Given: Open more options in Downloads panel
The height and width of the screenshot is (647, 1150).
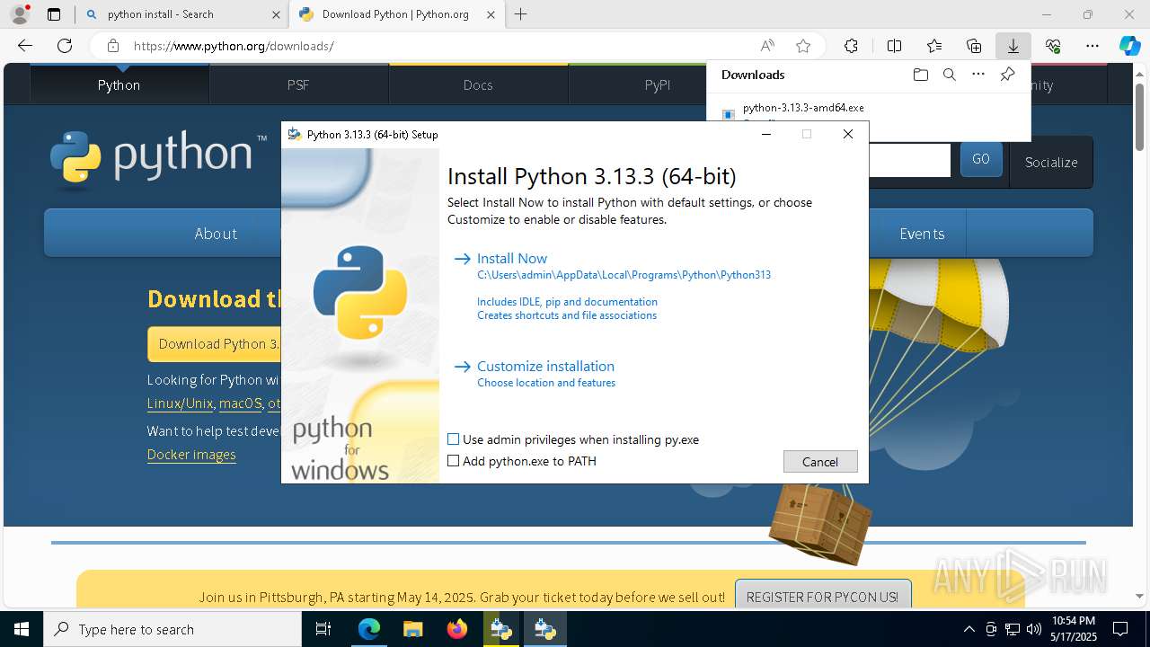Looking at the screenshot, I should click(978, 75).
